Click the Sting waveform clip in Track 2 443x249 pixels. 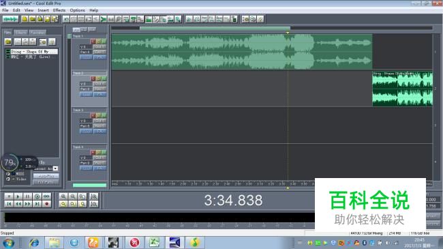pos(403,89)
